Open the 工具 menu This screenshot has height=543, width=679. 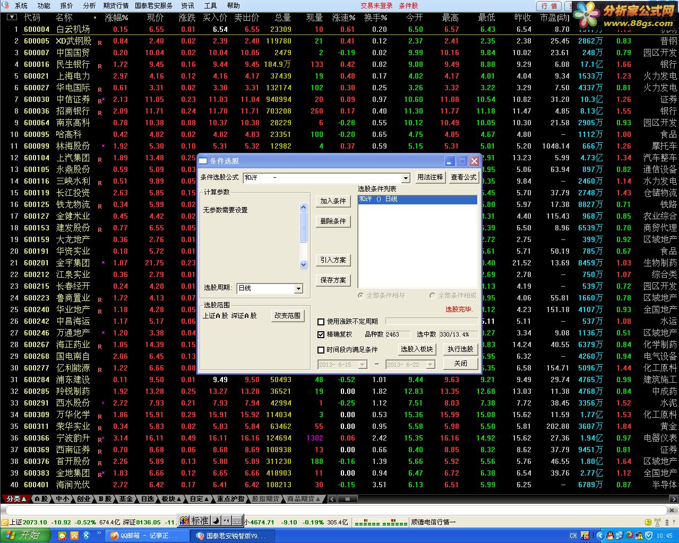(210, 5)
